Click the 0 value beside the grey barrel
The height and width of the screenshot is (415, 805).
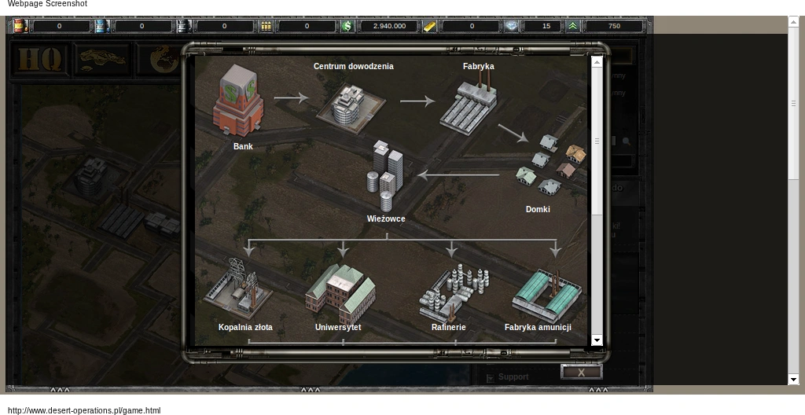pos(224,26)
